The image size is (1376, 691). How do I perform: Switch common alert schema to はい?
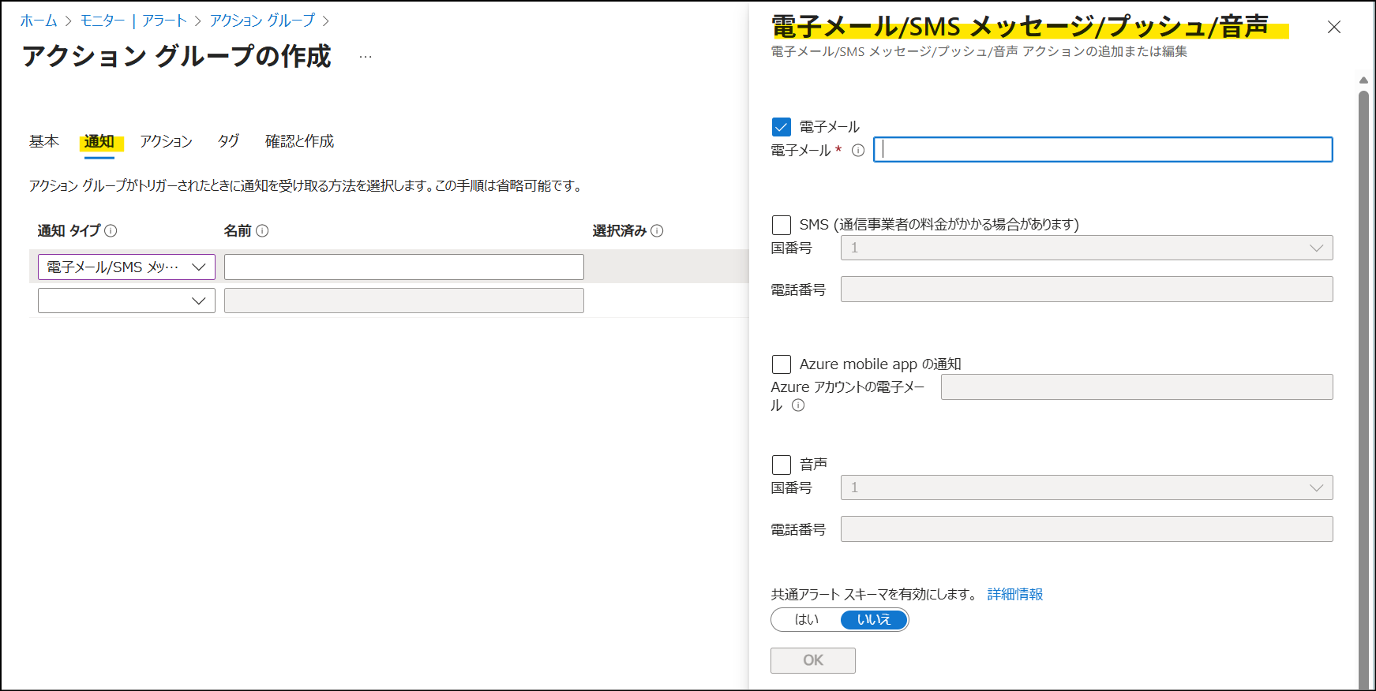point(806,620)
